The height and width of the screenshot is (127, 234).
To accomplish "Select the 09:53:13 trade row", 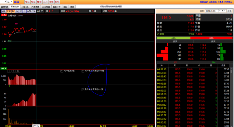I will pyautogui.click(x=193, y=69).
